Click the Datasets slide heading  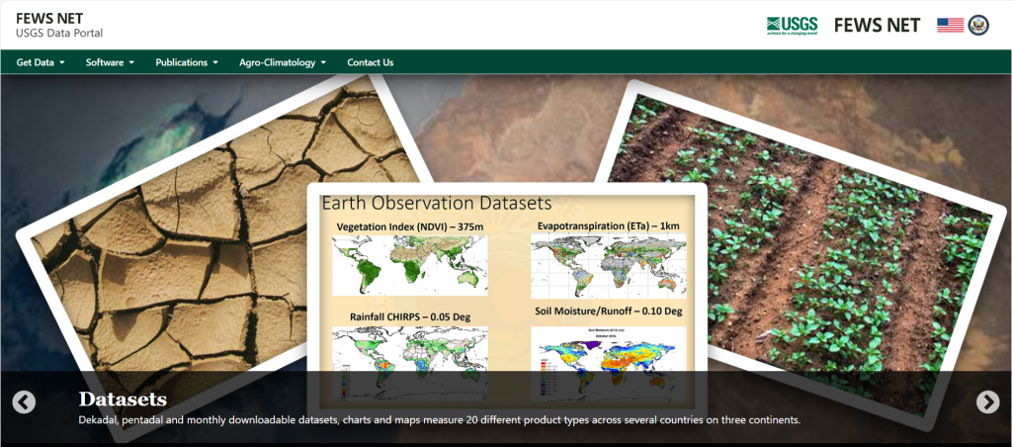[x=123, y=400]
